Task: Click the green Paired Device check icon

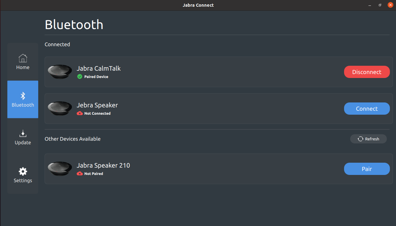Action: click(80, 76)
